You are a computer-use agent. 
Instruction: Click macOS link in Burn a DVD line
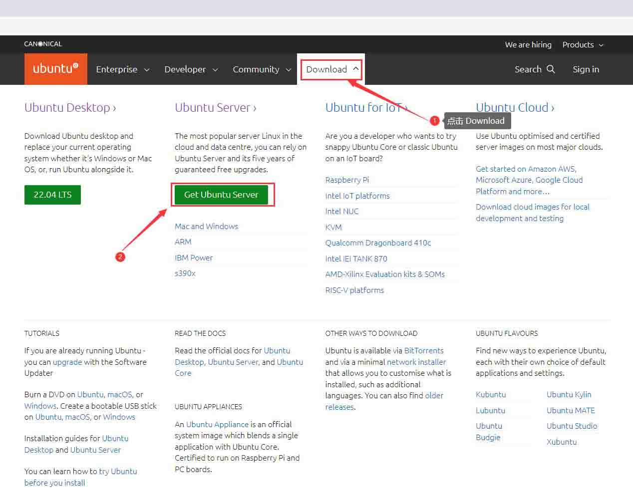pyautogui.click(x=120, y=394)
